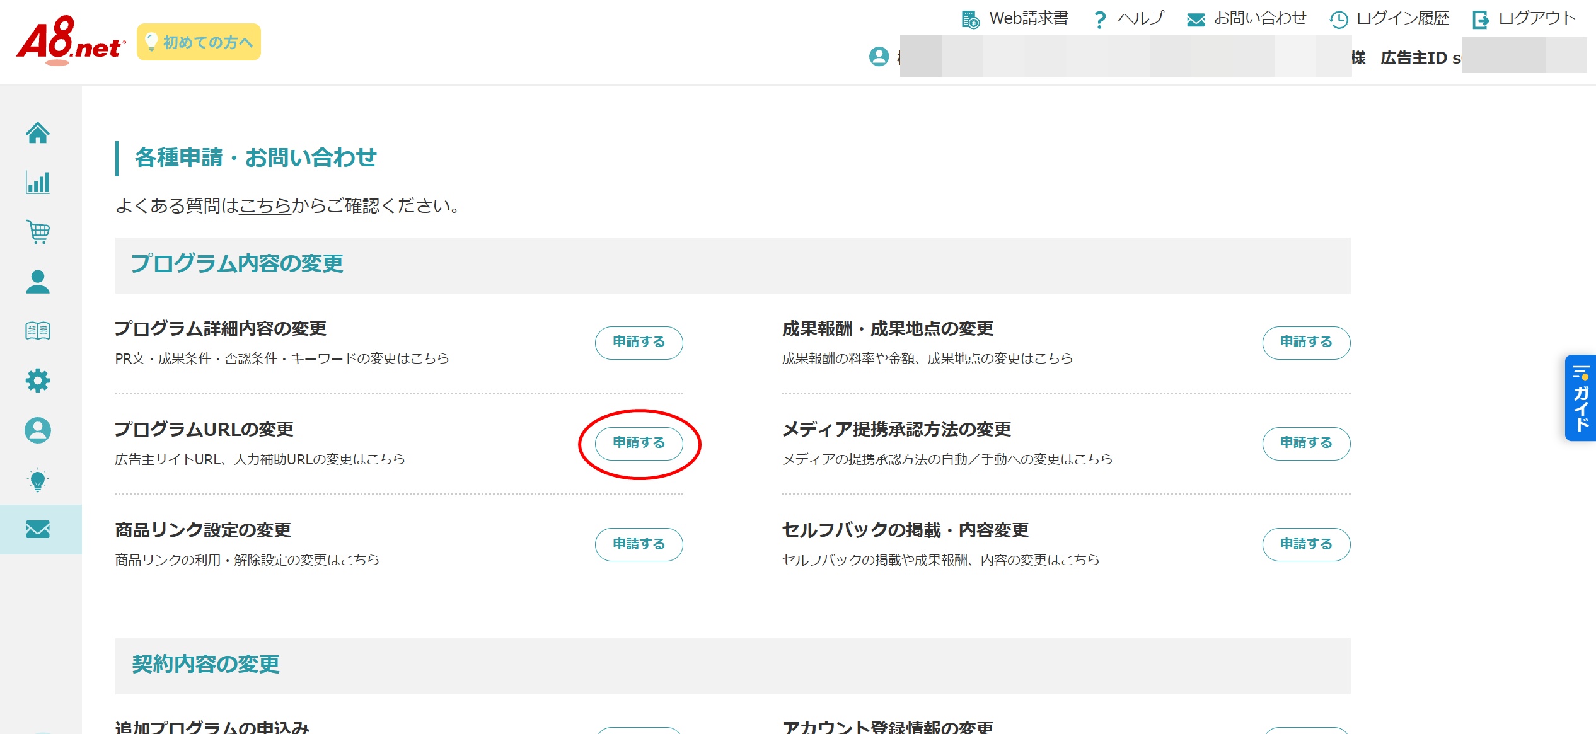The width and height of the screenshot is (1596, 734).
Task: Click 申請する for メディア提携承認方法の変更
Action: 1306,444
